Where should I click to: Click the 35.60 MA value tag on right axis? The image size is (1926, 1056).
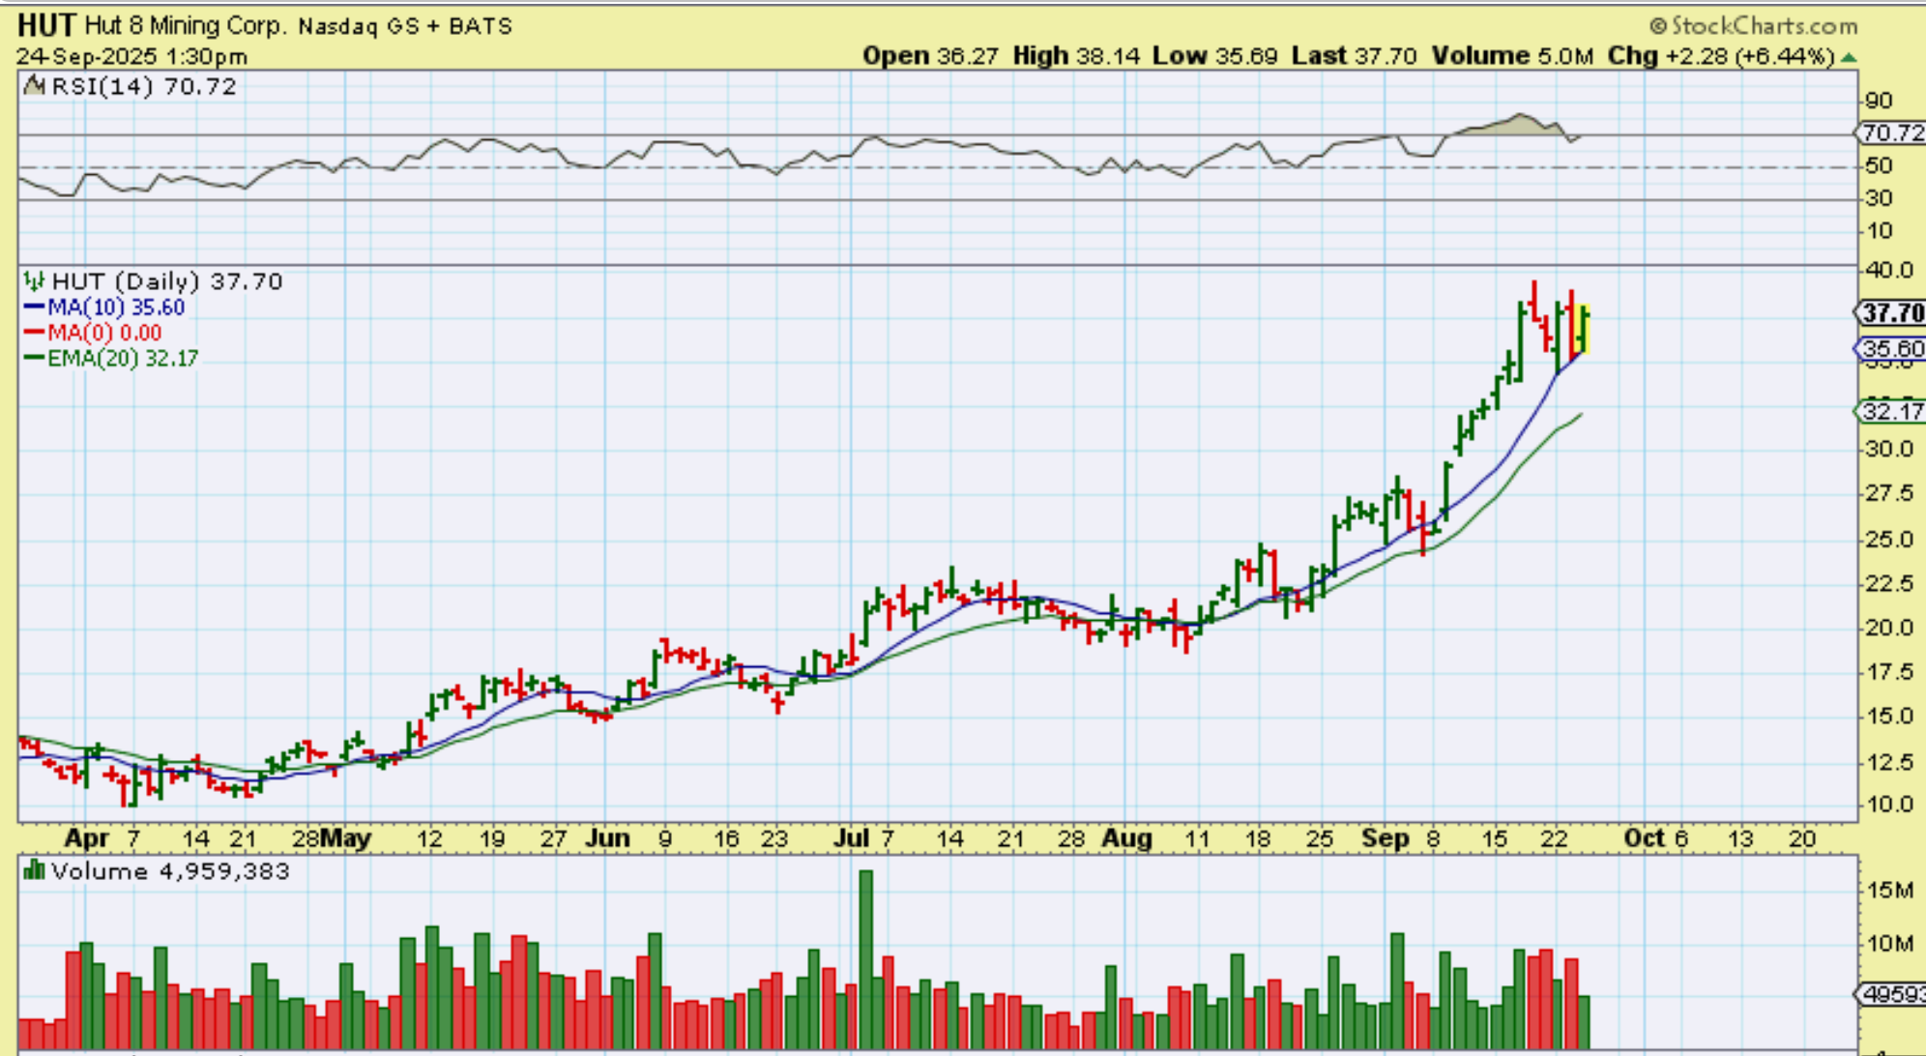pyautogui.click(x=1891, y=348)
